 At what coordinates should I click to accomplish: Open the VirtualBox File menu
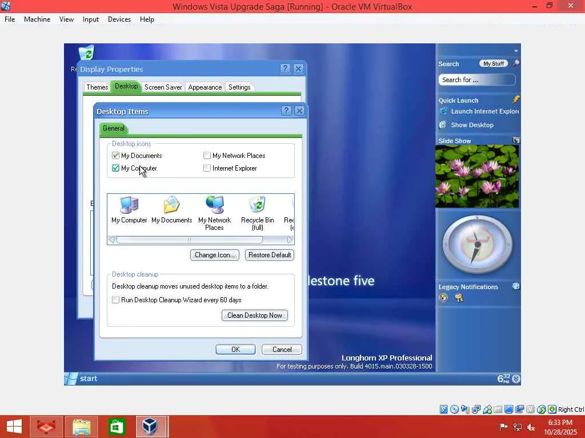10,19
